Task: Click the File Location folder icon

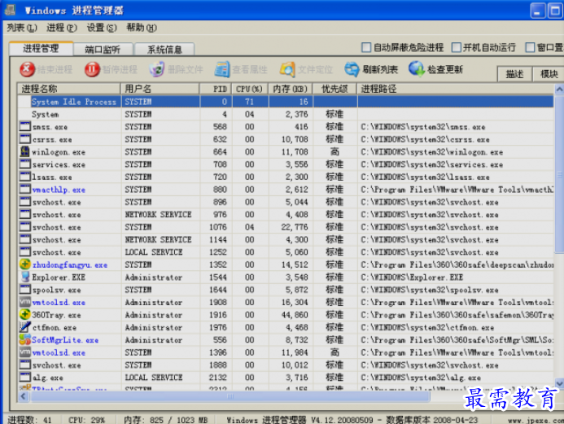Action: [287, 69]
